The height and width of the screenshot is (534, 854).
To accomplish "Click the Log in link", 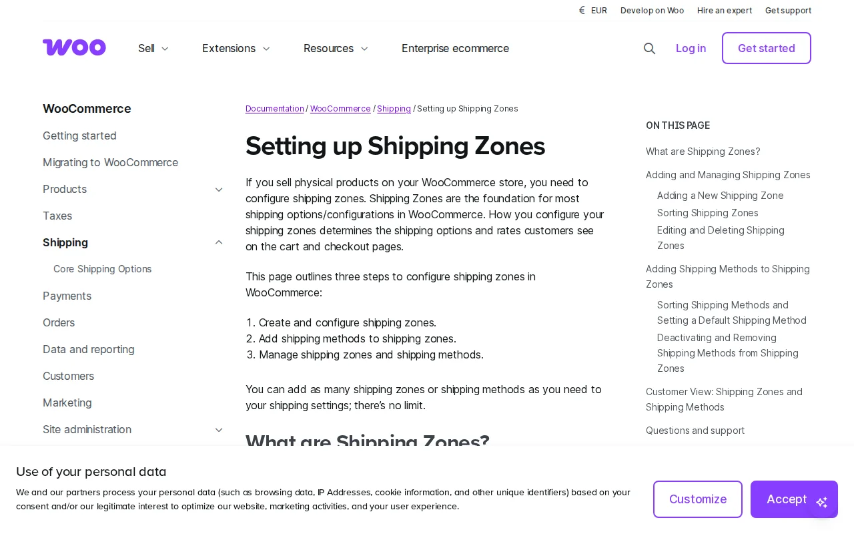I will [691, 48].
